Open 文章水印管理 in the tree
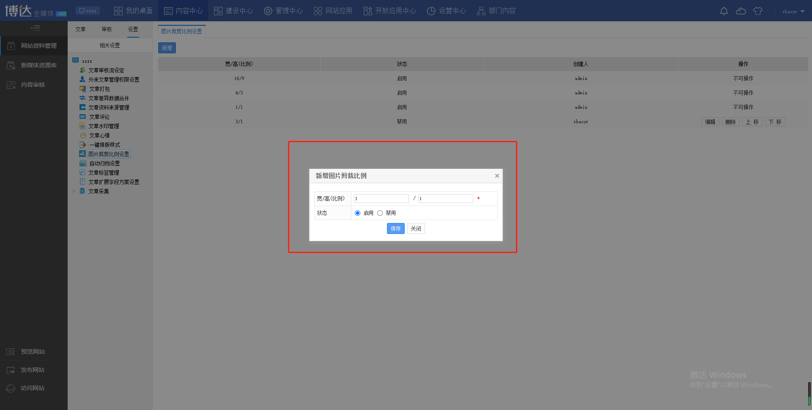The image size is (812, 410). pos(104,126)
